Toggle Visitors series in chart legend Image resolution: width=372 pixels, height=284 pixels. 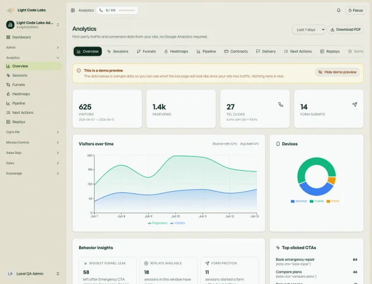pos(177,223)
